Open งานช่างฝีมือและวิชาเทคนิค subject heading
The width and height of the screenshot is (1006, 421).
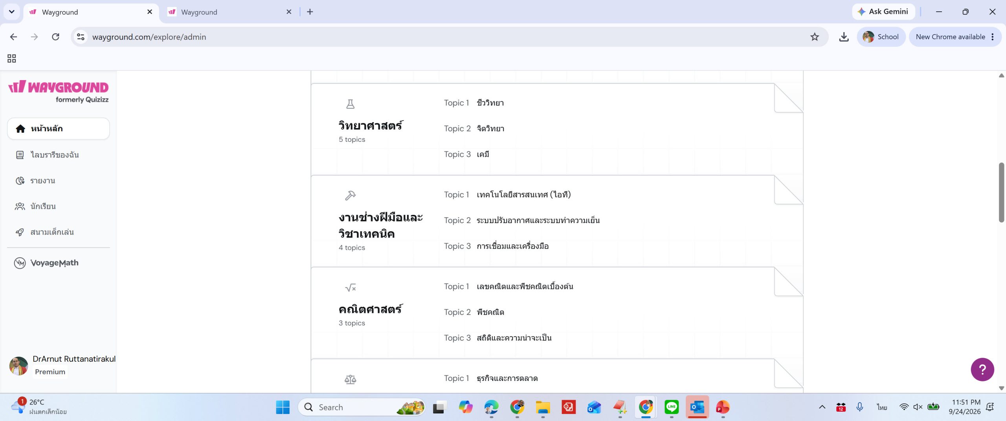point(381,225)
